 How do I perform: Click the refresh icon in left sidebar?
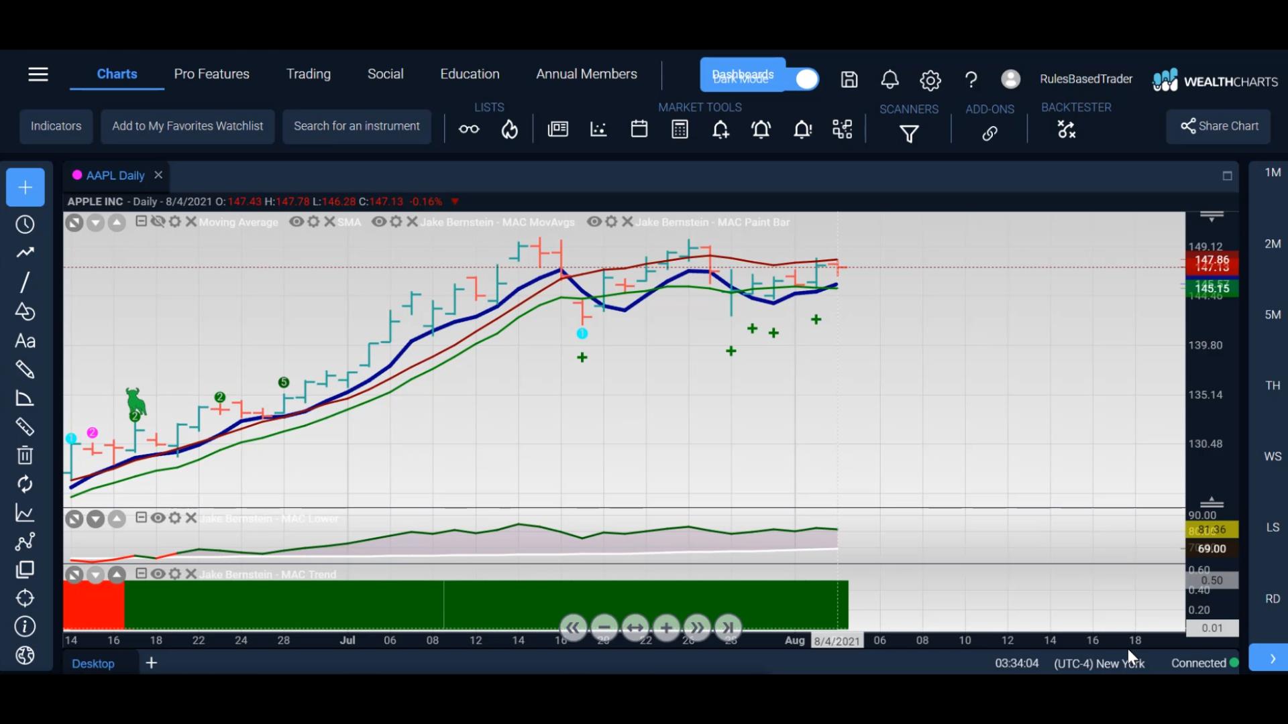click(25, 484)
